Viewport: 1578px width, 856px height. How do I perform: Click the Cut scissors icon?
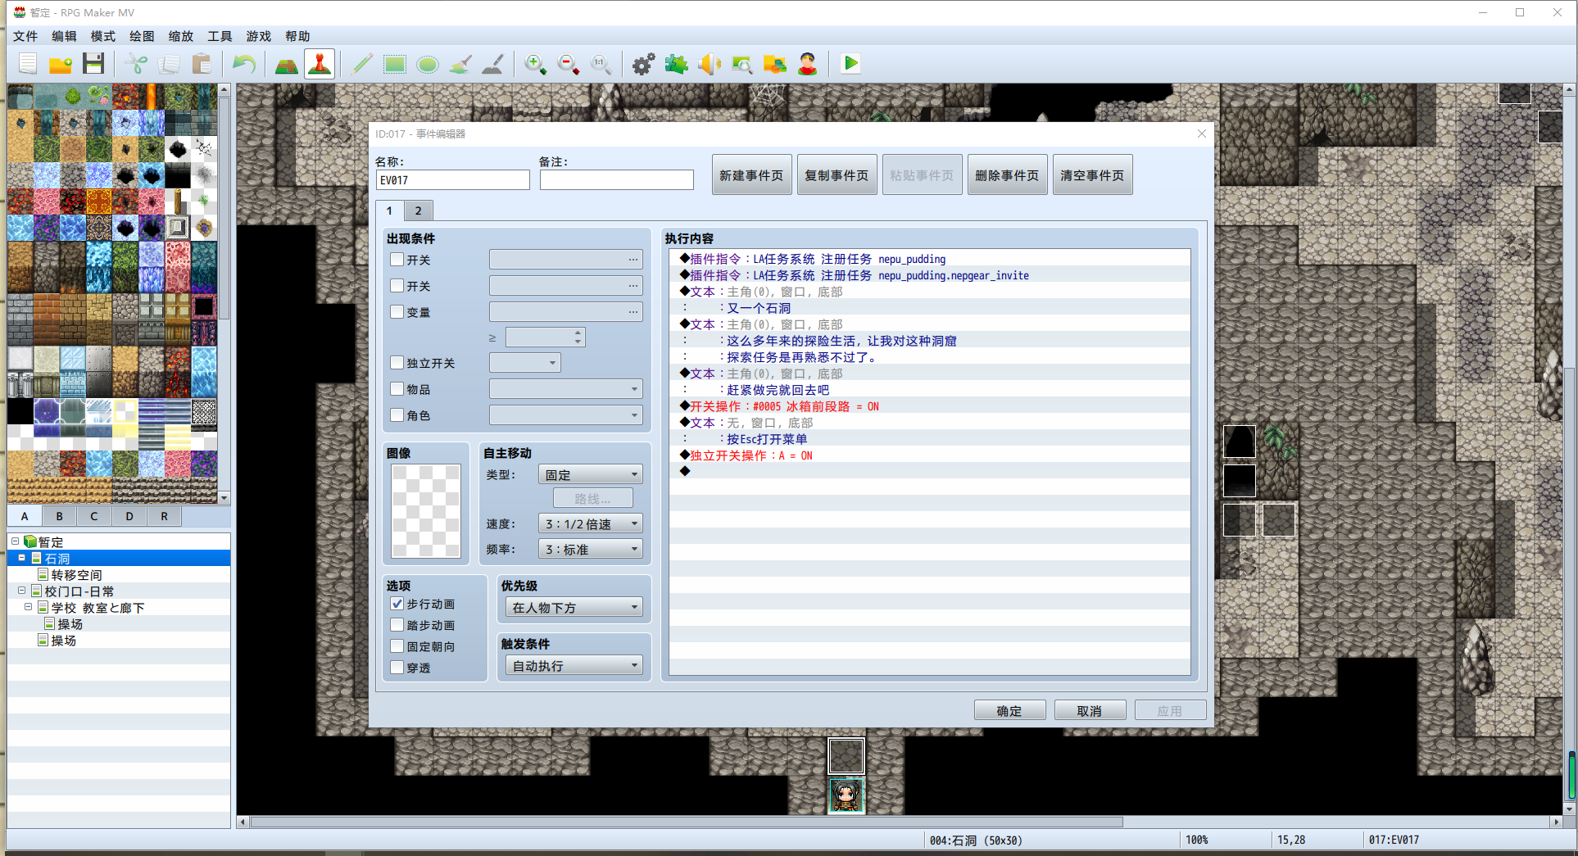tap(136, 64)
